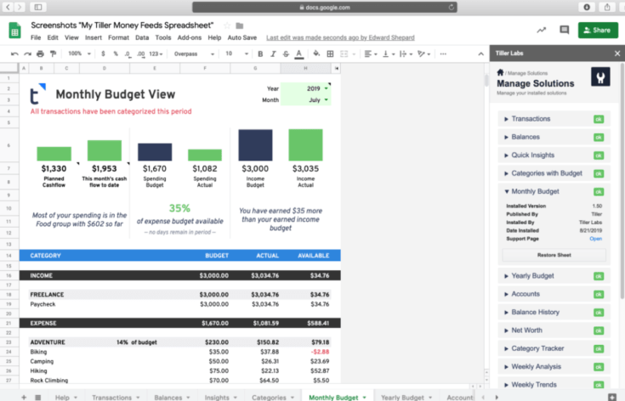Open the fill color picker
Image resolution: width=625 pixels, height=401 pixels.
(316, 54)
